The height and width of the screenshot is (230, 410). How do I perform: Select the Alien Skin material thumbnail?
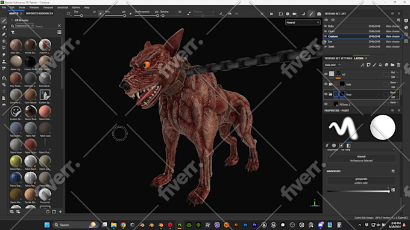(x=16, y=45)
